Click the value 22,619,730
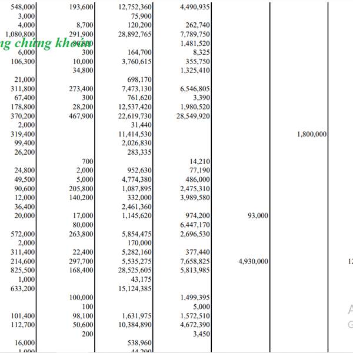Screen dimensions: 353x353 [x=135, y=116]
